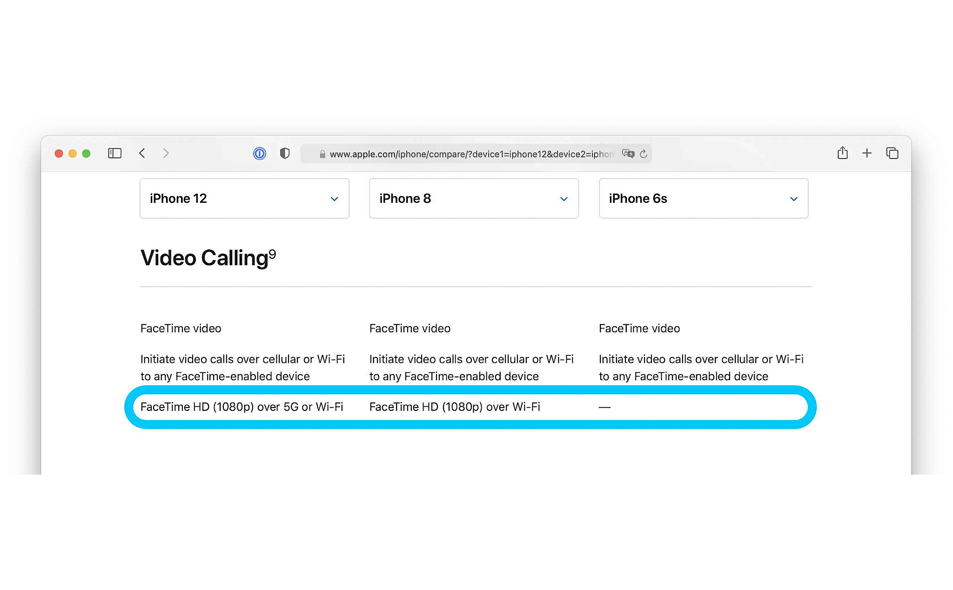
Task: Open the sidebar toggle panel icon
Action: pyautogui.click(x=115, y=154)
